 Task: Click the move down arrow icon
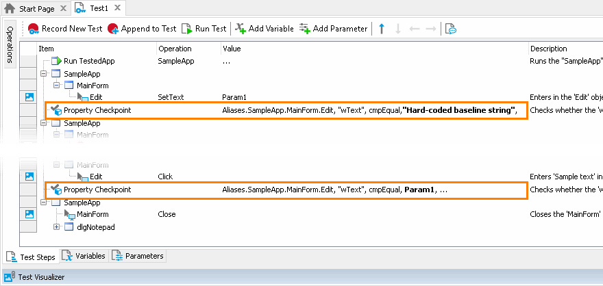coord(398,29)
